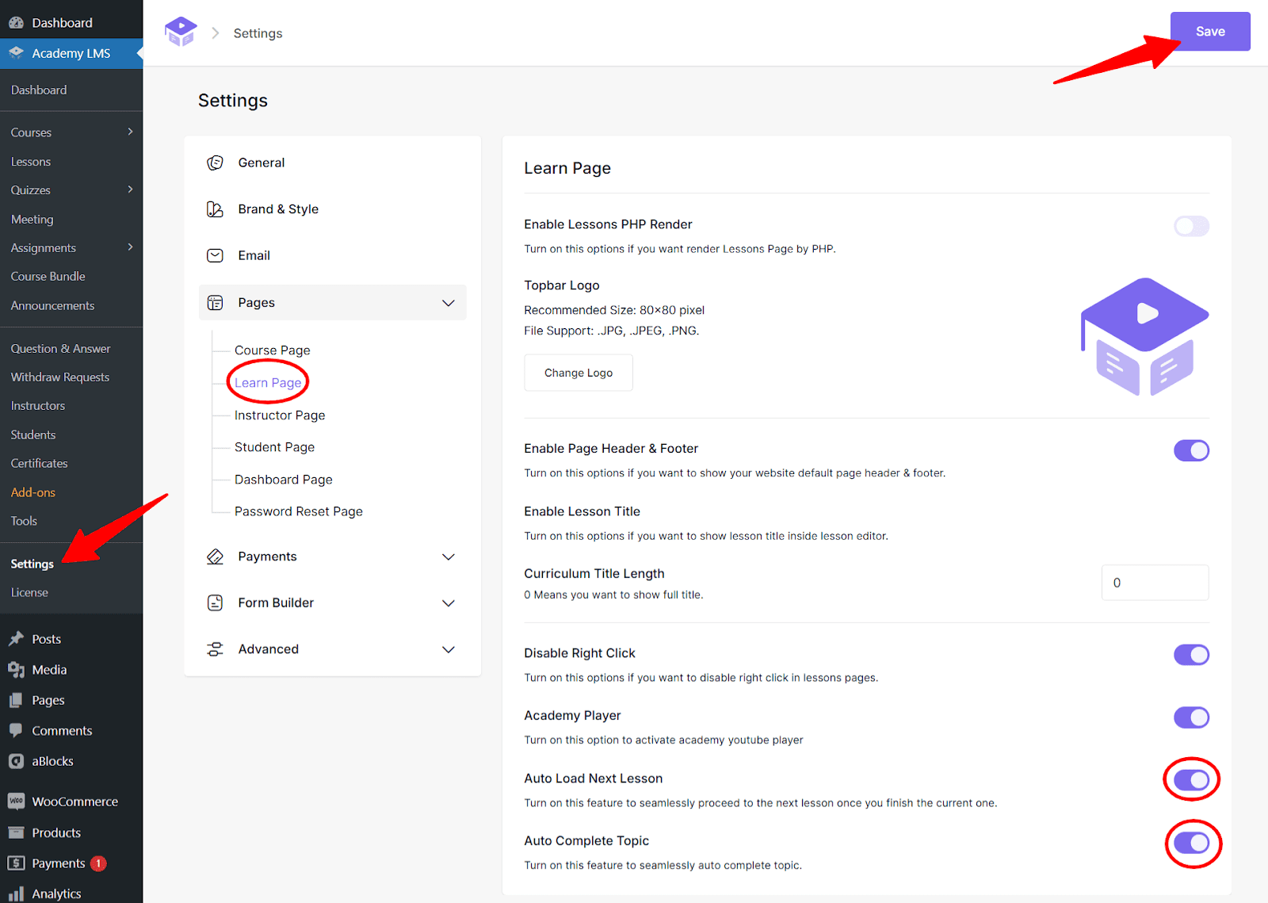
Task: Click the Curriculum Title Length field
Action: pos(1155,582)
